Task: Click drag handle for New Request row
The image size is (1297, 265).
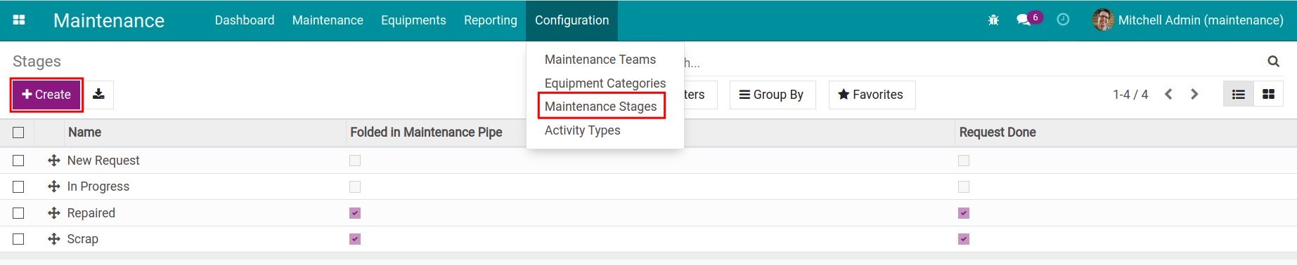Action: (x=53, y=161)
